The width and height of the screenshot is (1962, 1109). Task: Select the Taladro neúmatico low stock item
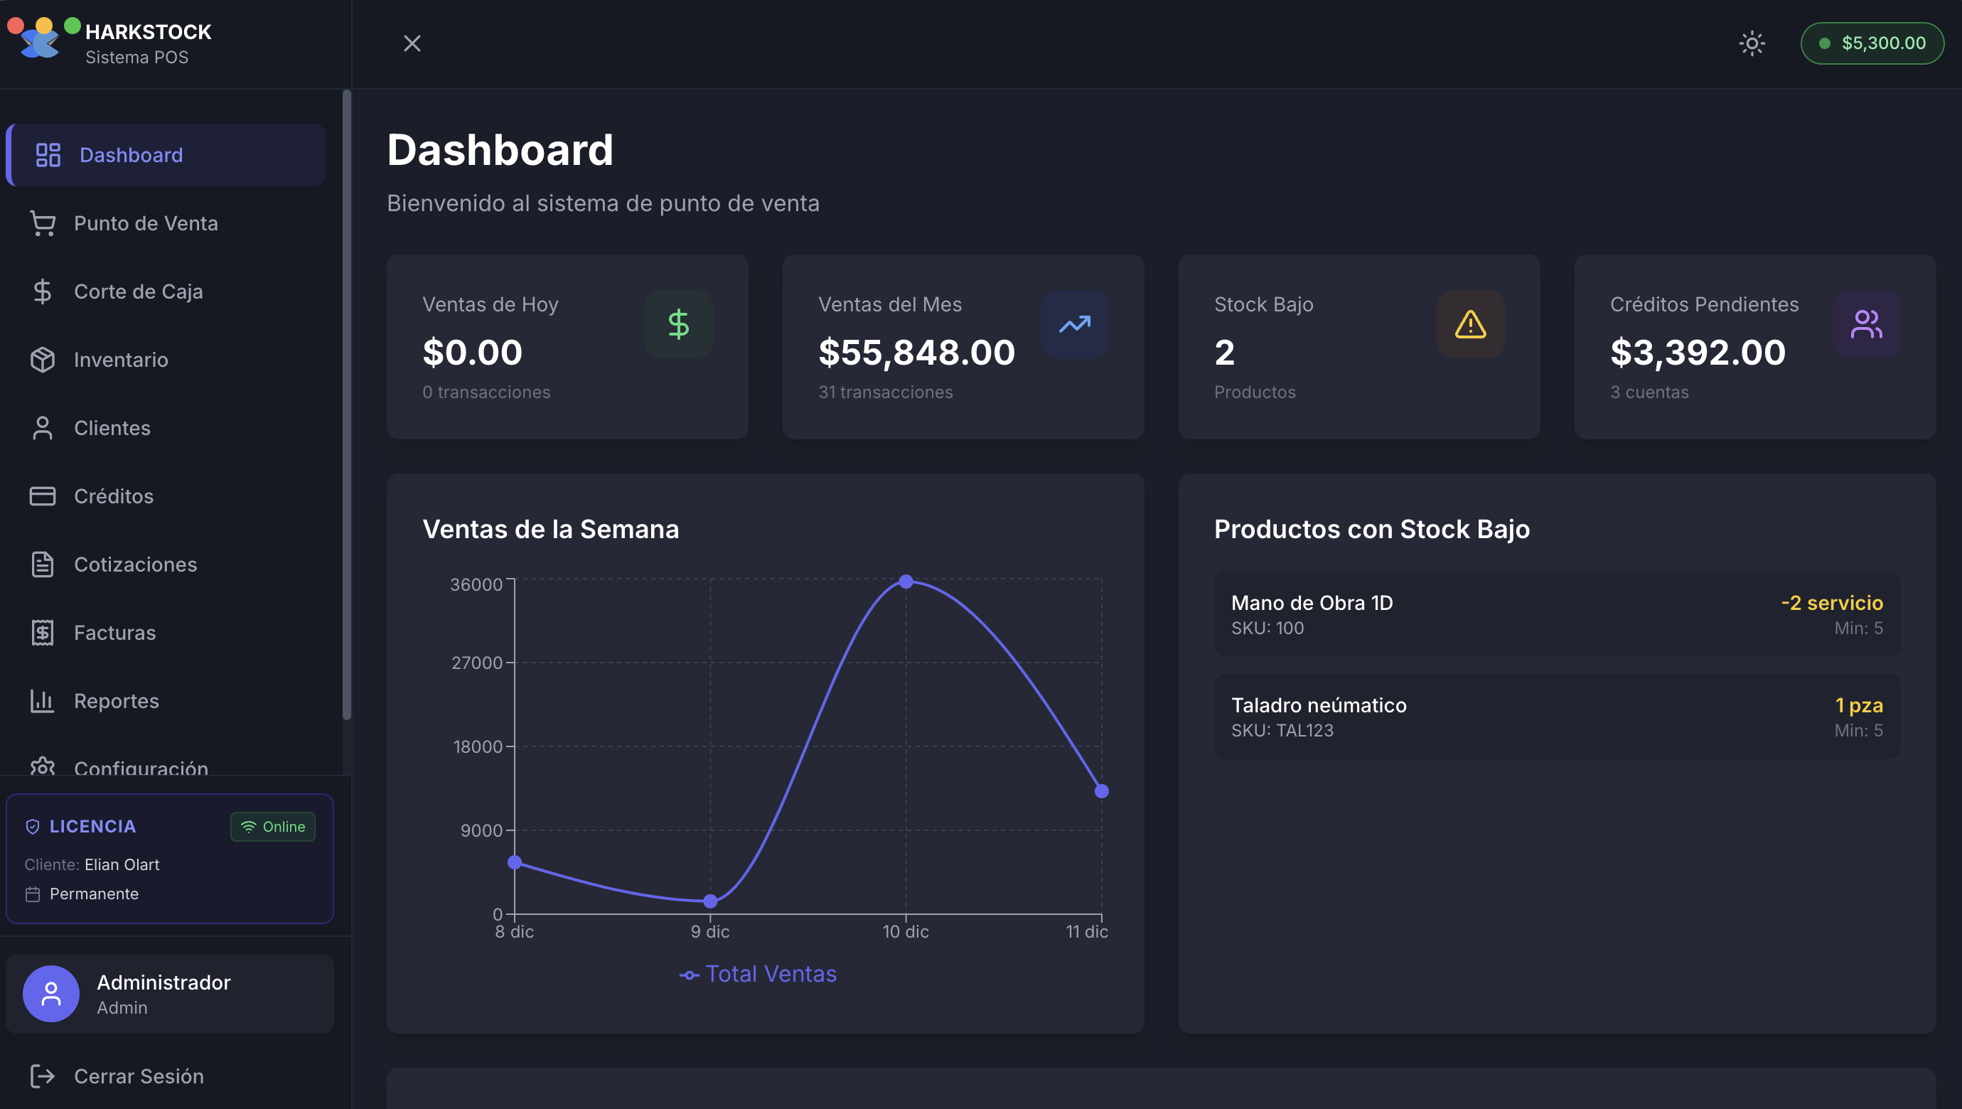tap(1556, 716)
